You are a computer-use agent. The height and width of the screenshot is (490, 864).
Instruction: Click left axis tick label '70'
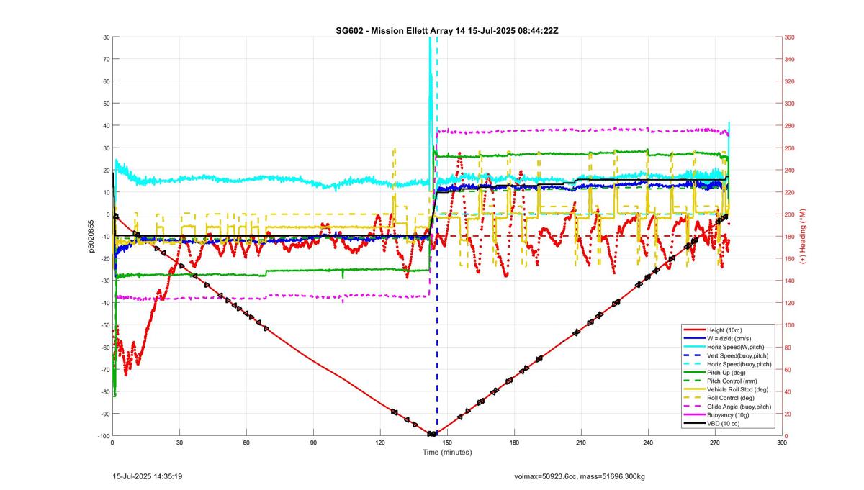coord(105,59)
